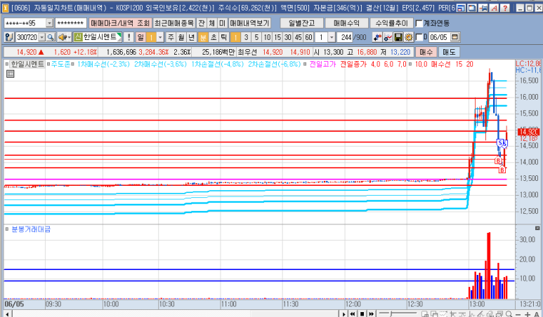Click the speaker sound alert icon

click(62, 37)
